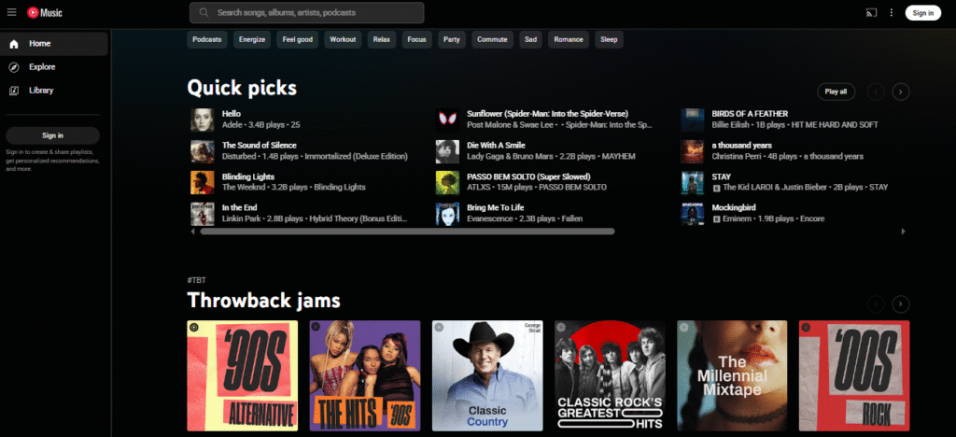Click the Home icon in sidebar

pyautogui.click(x=14, y=44)
